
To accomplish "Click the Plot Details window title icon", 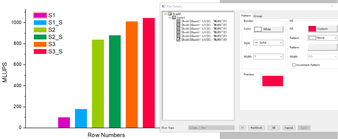I will (164, 6).
